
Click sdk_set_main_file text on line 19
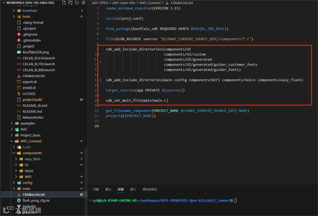coord(123,101)
